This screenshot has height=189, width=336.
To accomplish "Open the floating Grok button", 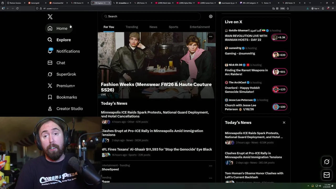I will click(x=327, y=162).
